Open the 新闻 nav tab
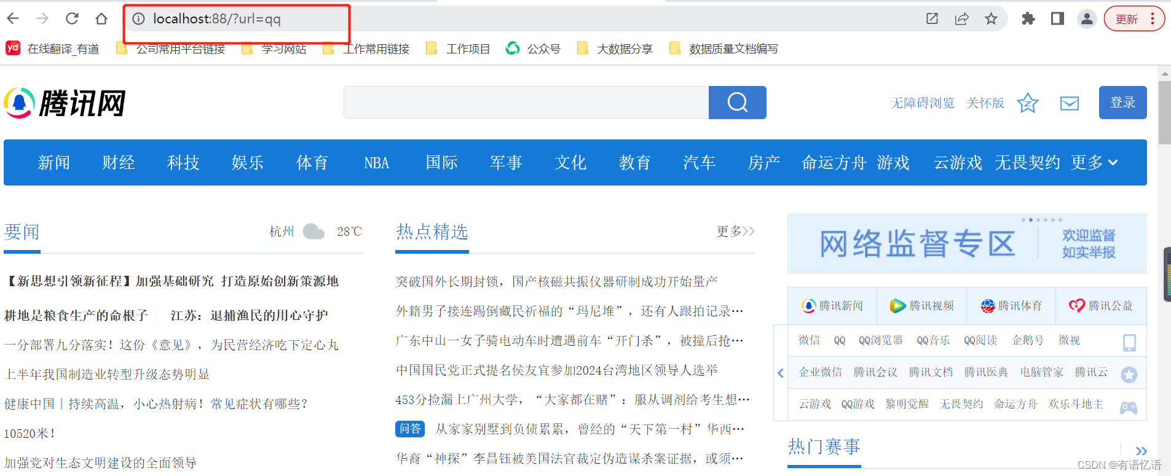This screenshot has width=1171, height=476. coord(54,163)
